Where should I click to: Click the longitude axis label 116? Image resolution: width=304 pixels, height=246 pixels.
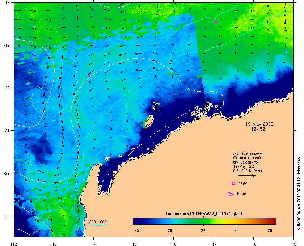pos(173,244)
